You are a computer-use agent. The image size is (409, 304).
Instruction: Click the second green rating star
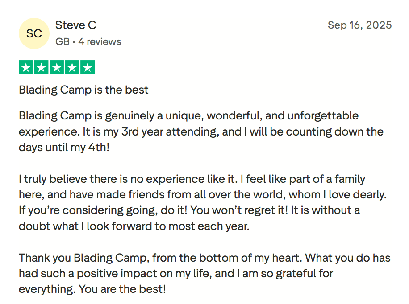[42, 68]
